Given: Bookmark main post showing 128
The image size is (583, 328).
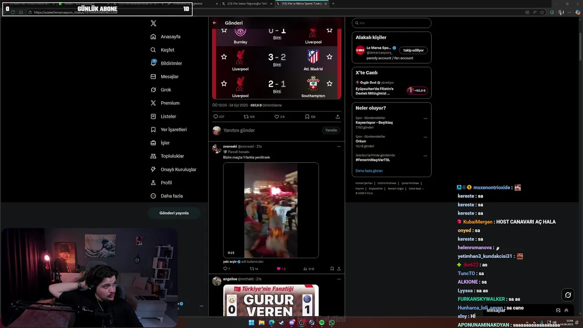Looking at the screenshot, I should [x=310, y=117].
